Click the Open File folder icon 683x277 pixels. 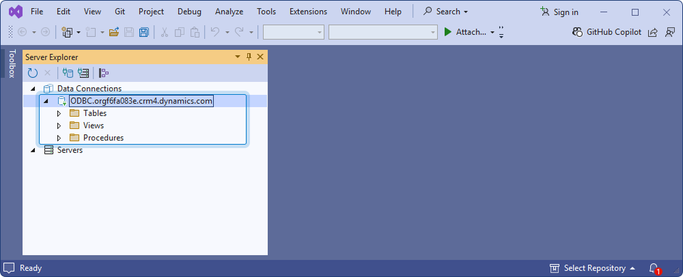pos(114,32)
